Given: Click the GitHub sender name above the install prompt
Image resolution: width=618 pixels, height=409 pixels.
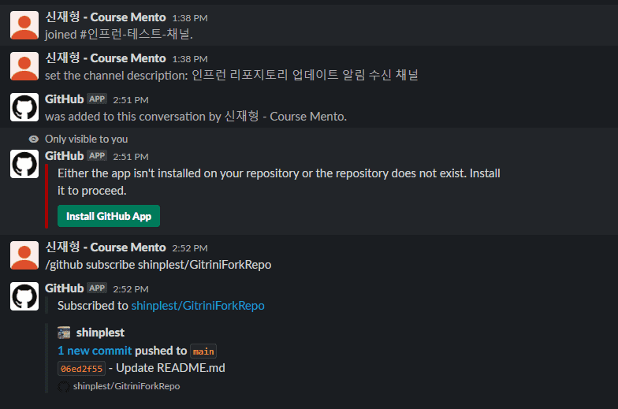Looking at the screenshot, I should pos(65,156).
